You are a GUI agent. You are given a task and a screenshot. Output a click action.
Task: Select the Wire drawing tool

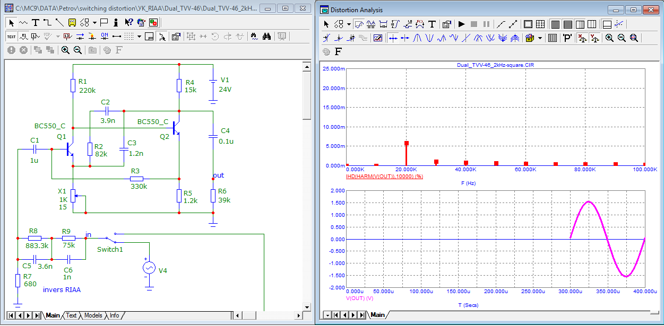coord(47,23)
